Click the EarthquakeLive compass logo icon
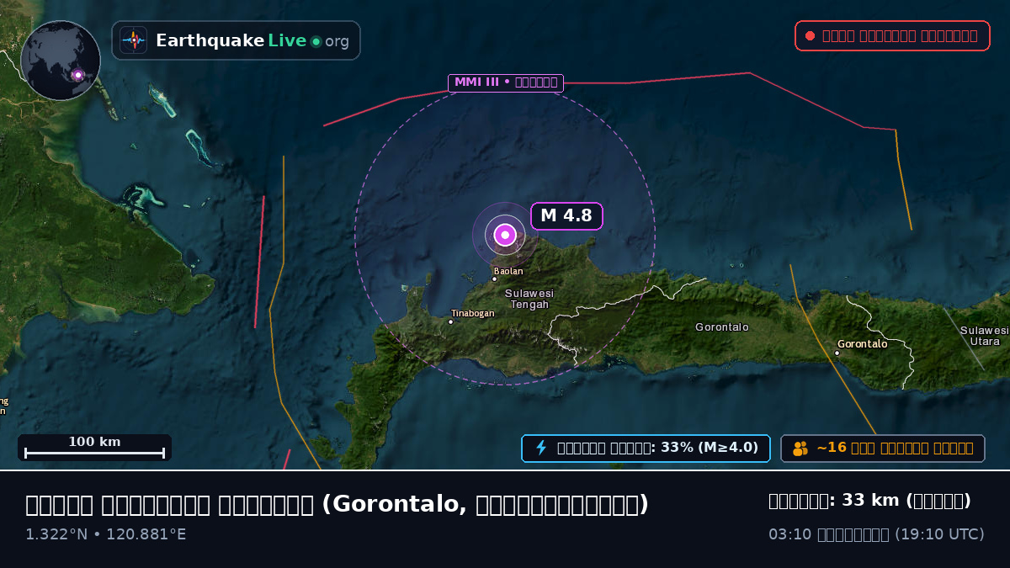 click(x=134, y=40)
